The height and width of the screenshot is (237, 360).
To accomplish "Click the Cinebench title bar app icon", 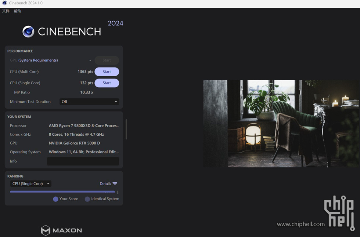I will (x=4, y=3).
